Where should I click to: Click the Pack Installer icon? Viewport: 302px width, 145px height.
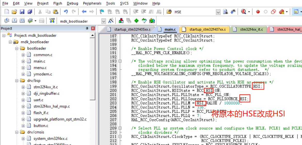coord(152,21)
